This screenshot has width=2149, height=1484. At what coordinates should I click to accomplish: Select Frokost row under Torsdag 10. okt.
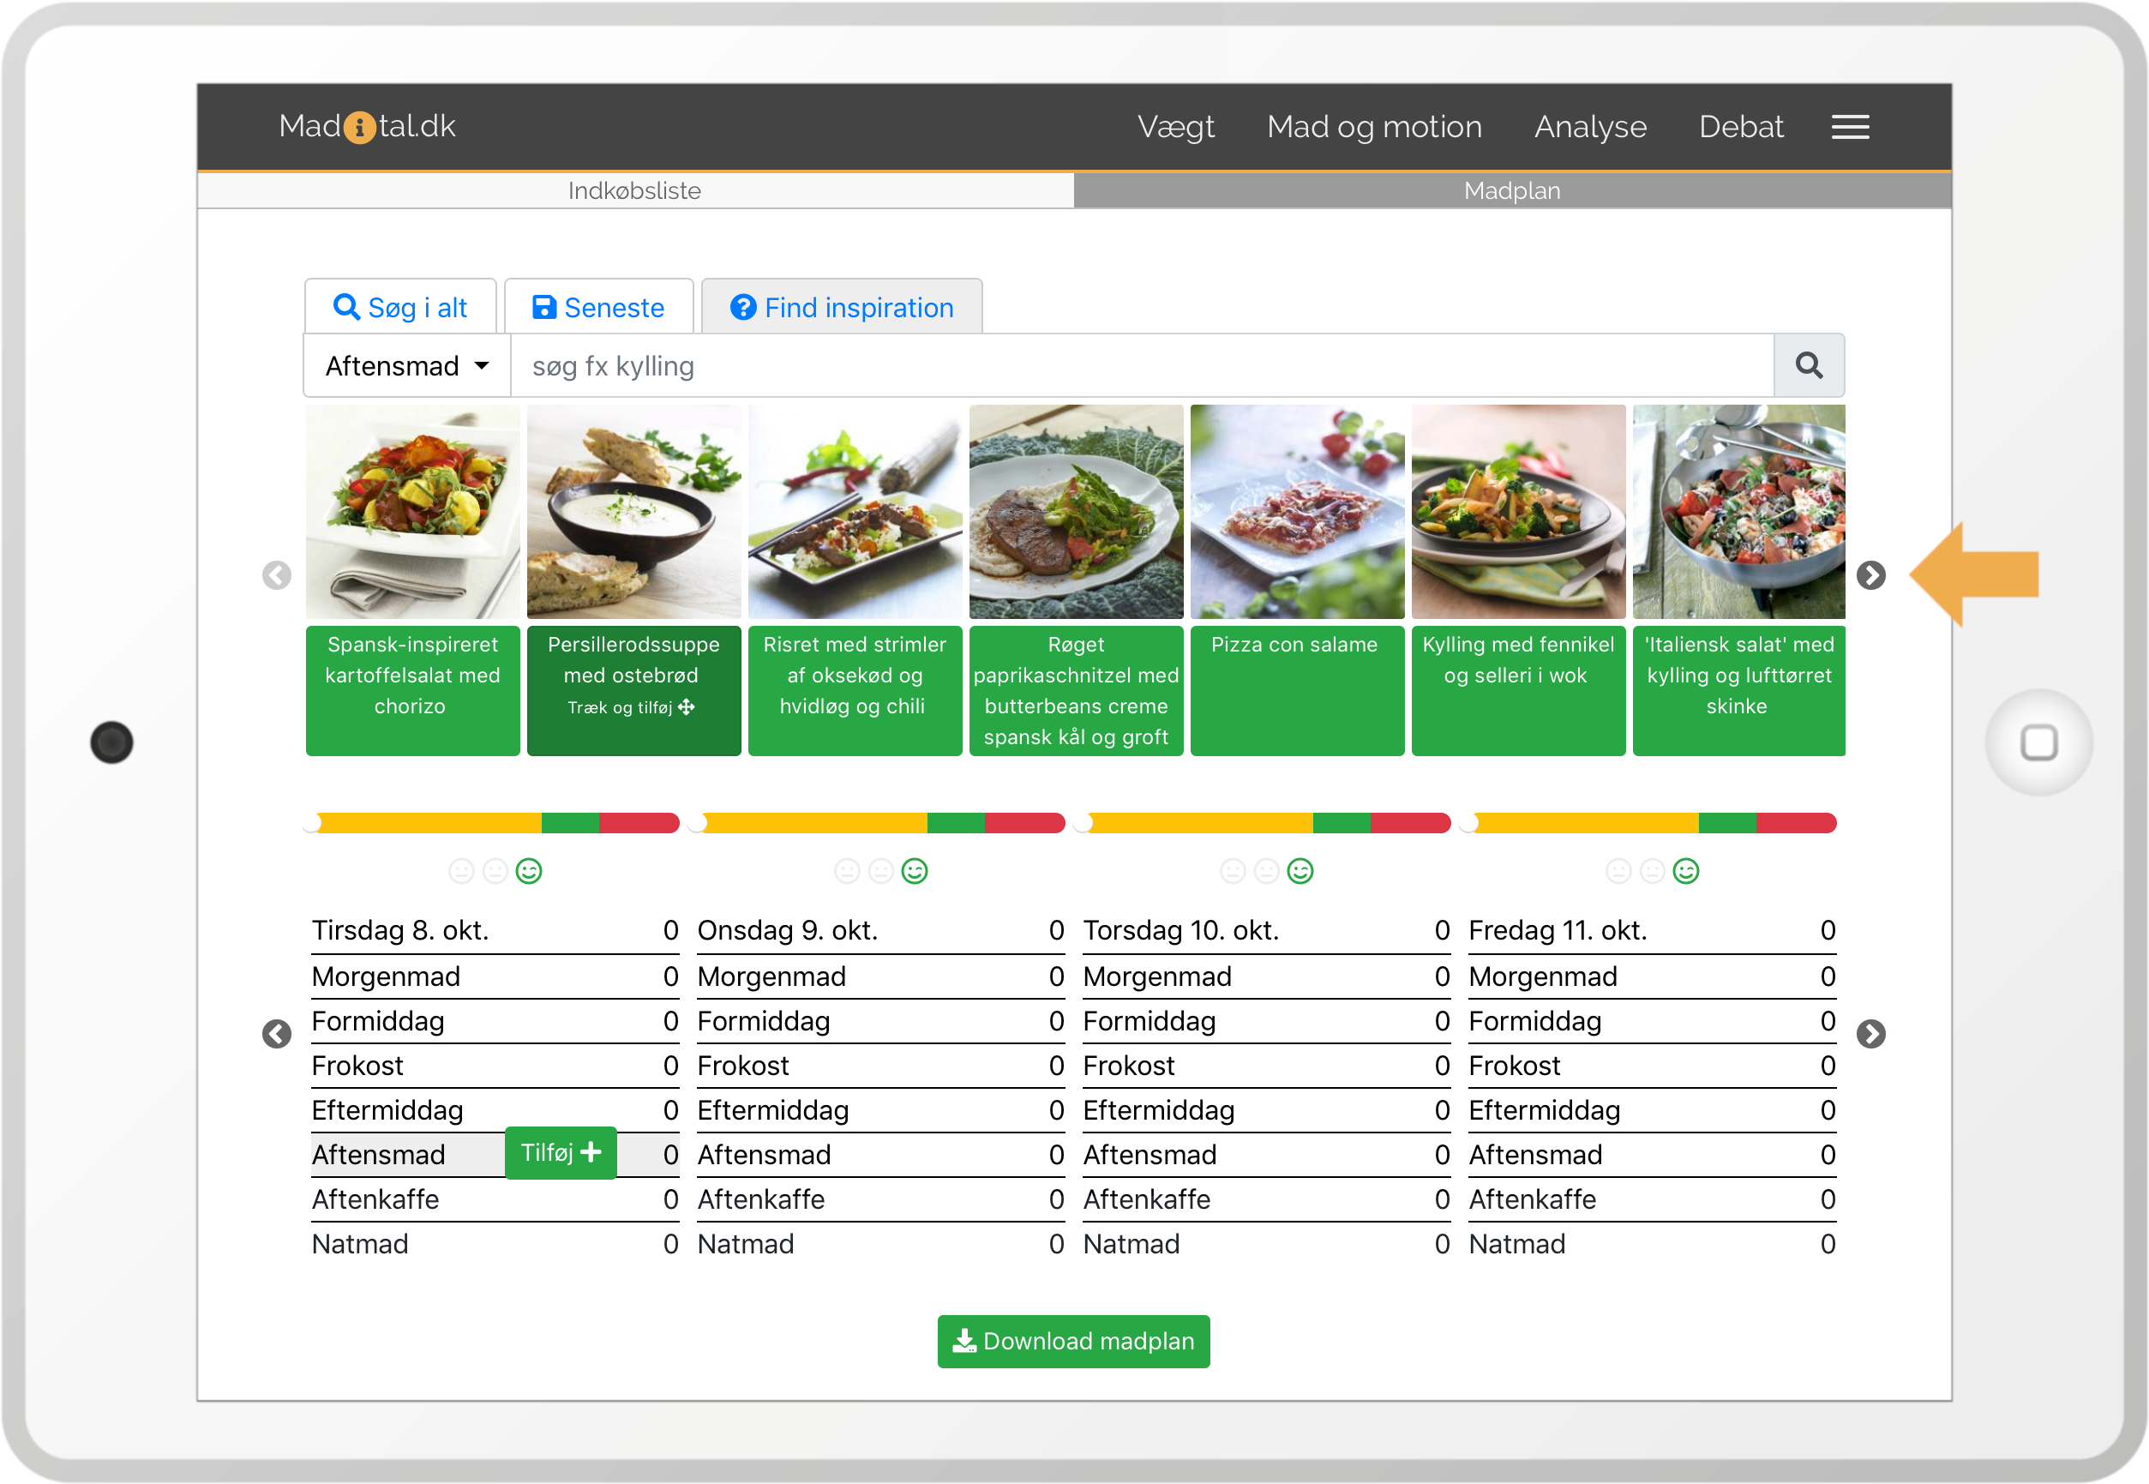(1267, 1066)
